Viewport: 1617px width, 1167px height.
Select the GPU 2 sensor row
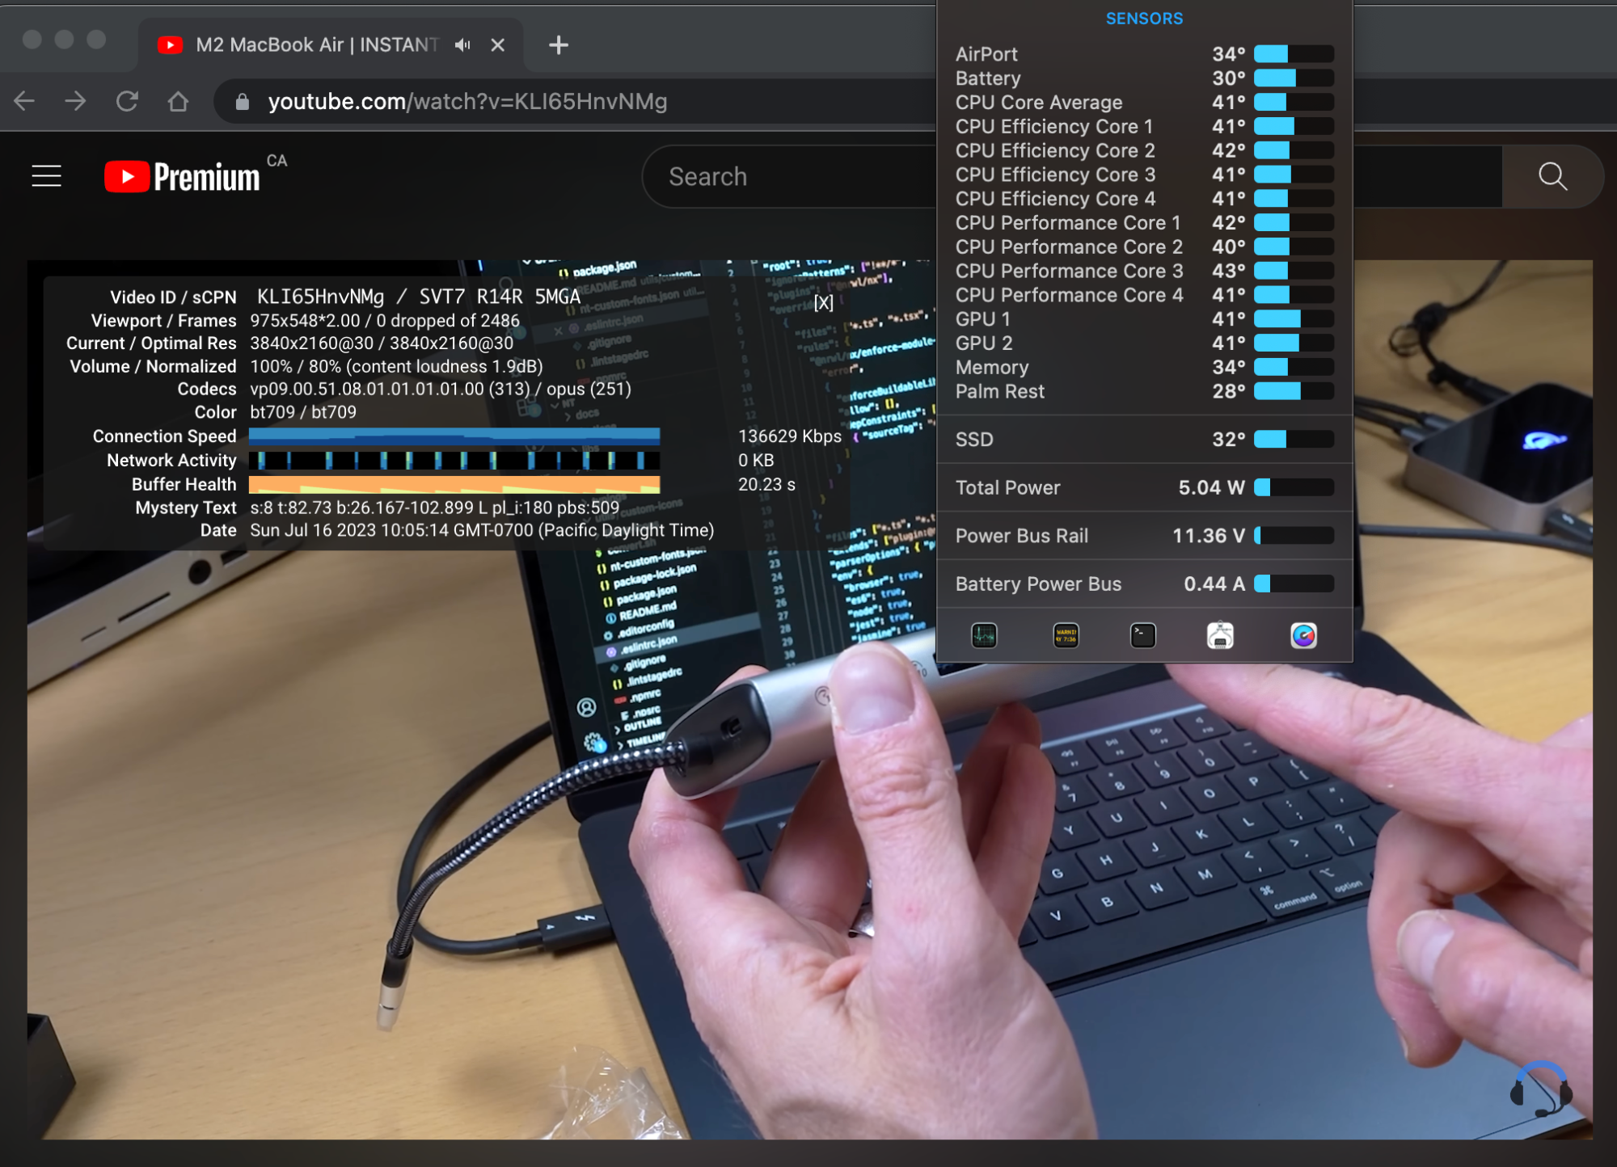point(1144,343)
